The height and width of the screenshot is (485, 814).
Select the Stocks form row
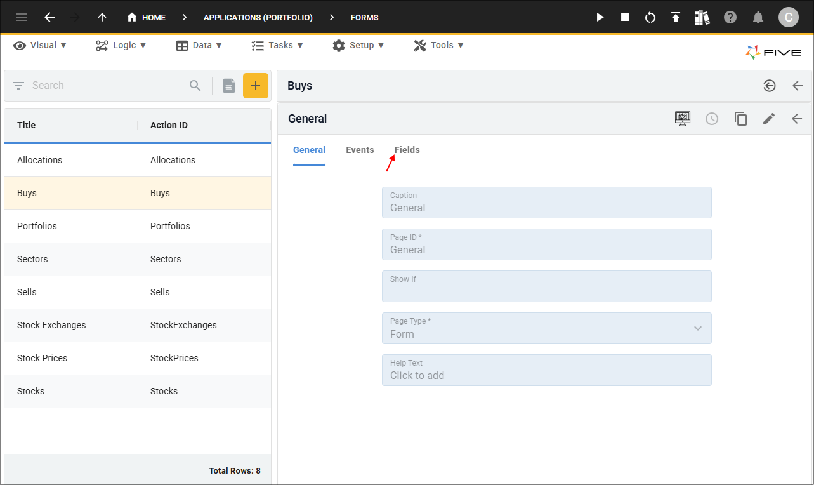(138, 391)
